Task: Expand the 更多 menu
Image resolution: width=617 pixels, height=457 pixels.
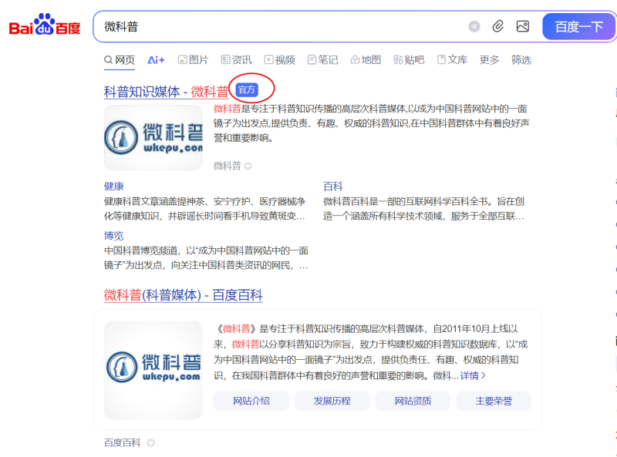Action: [x=489, y=60]
